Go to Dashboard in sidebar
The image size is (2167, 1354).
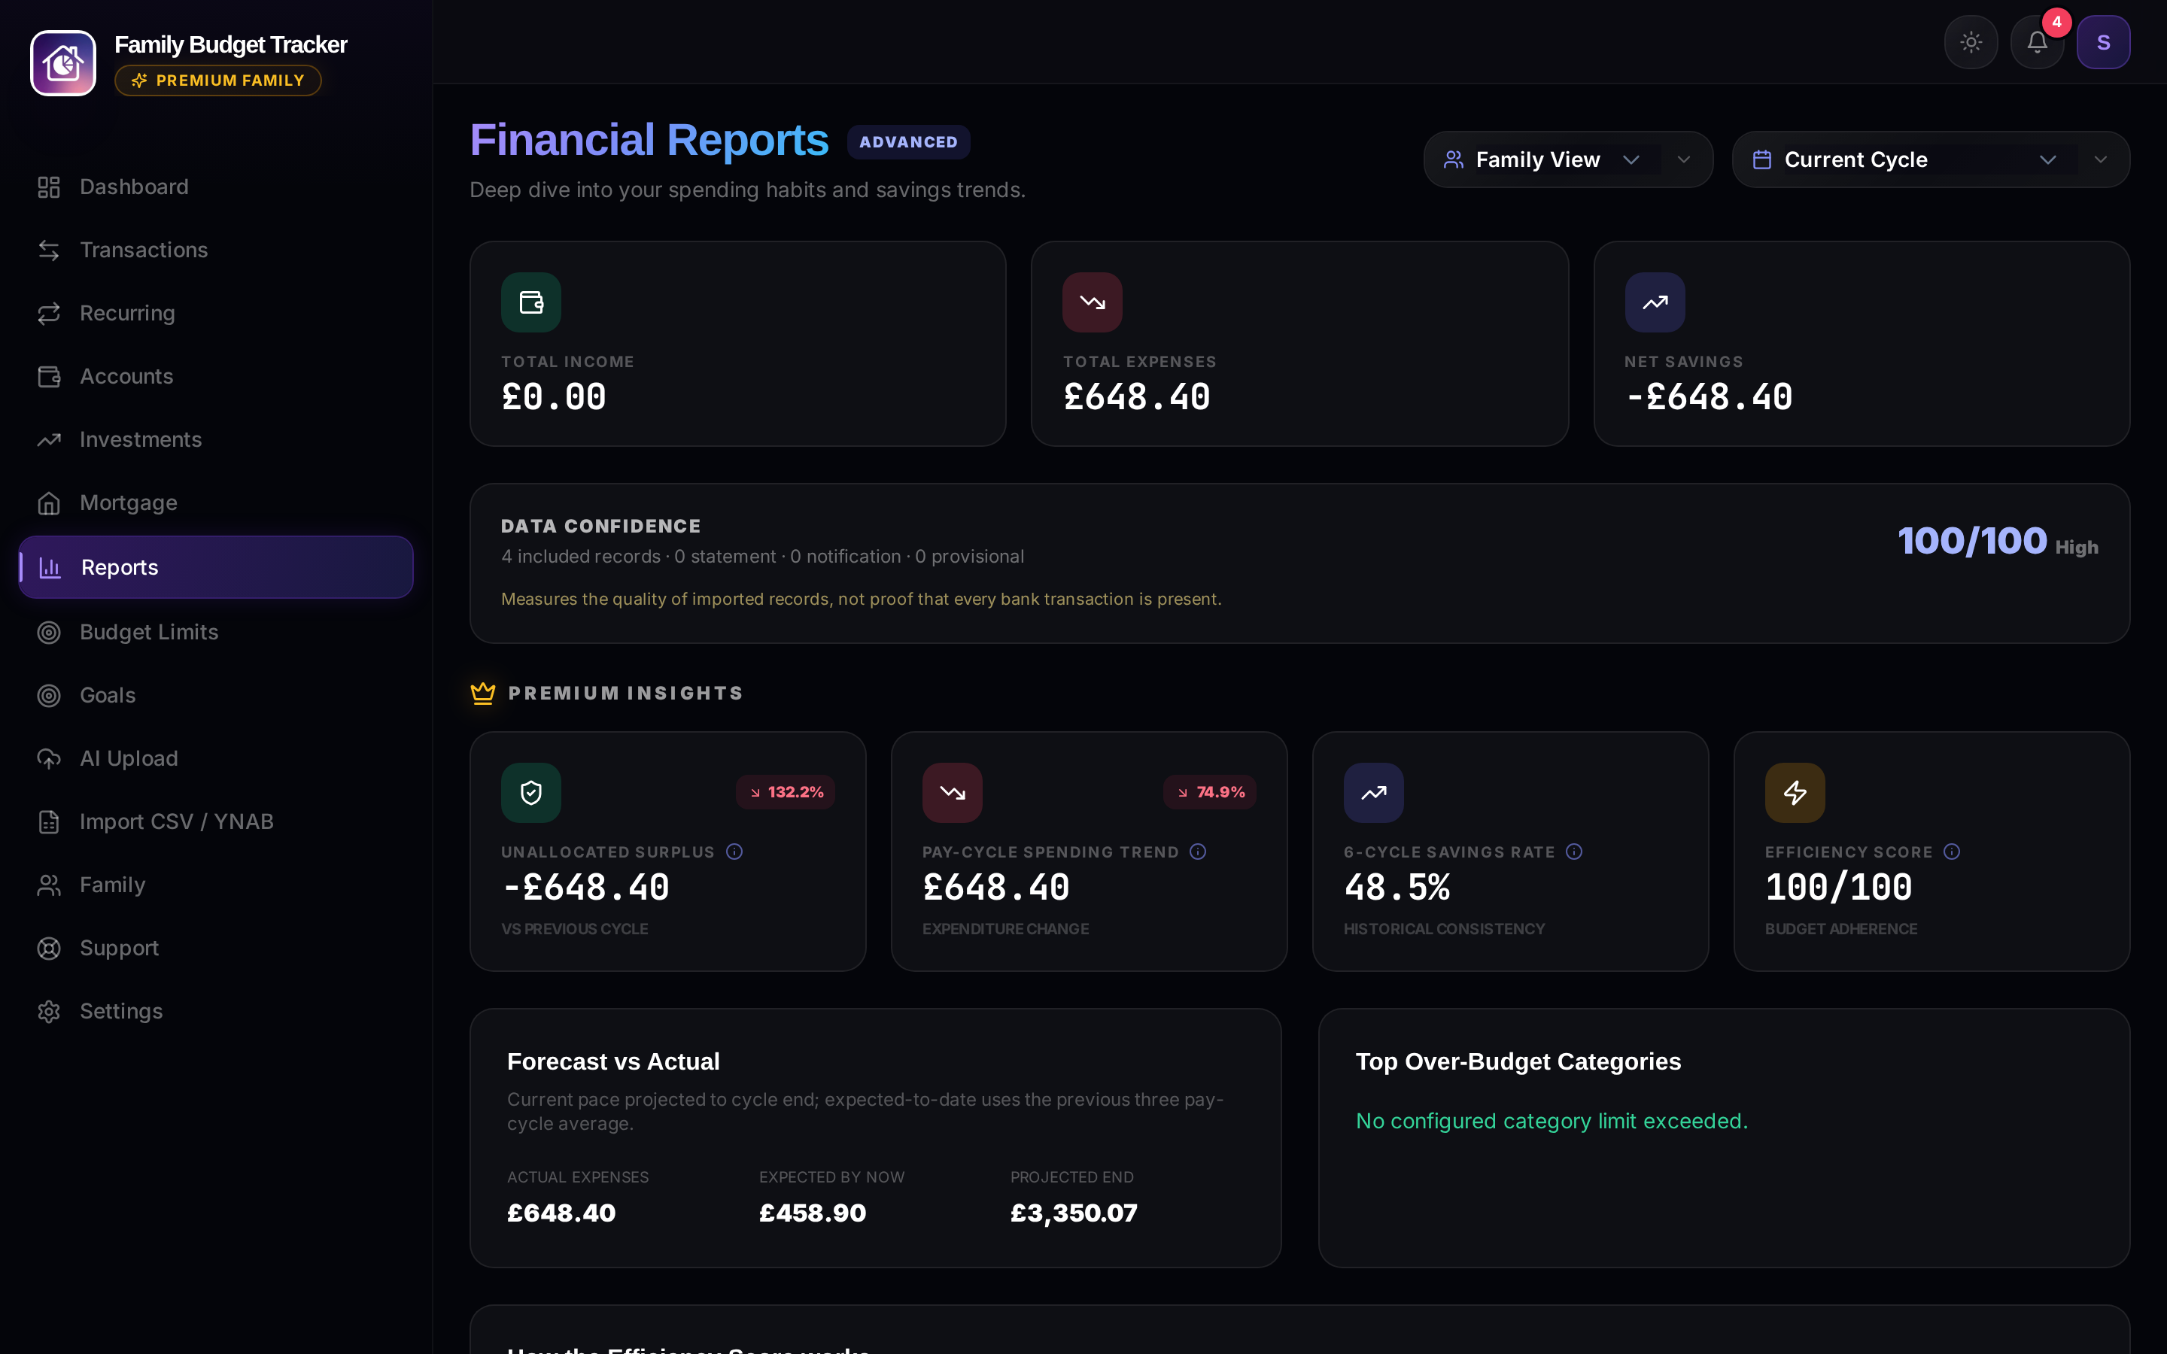(x=216, y=187)
